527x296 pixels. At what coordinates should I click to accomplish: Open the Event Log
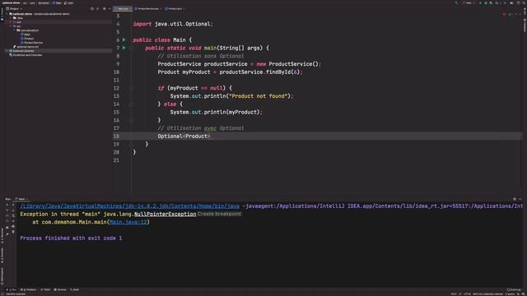coord(514,289)
